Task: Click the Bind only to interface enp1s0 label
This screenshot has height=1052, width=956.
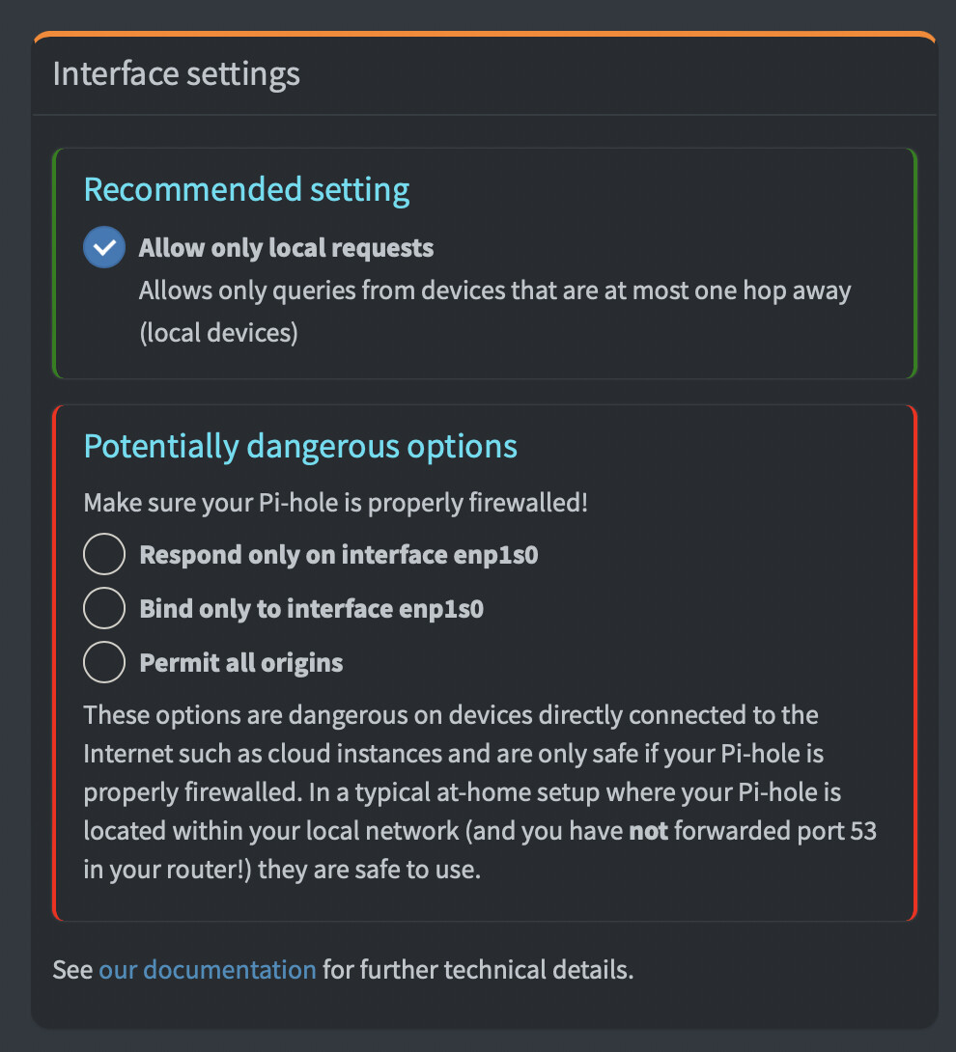Action: tap(312, 608)
